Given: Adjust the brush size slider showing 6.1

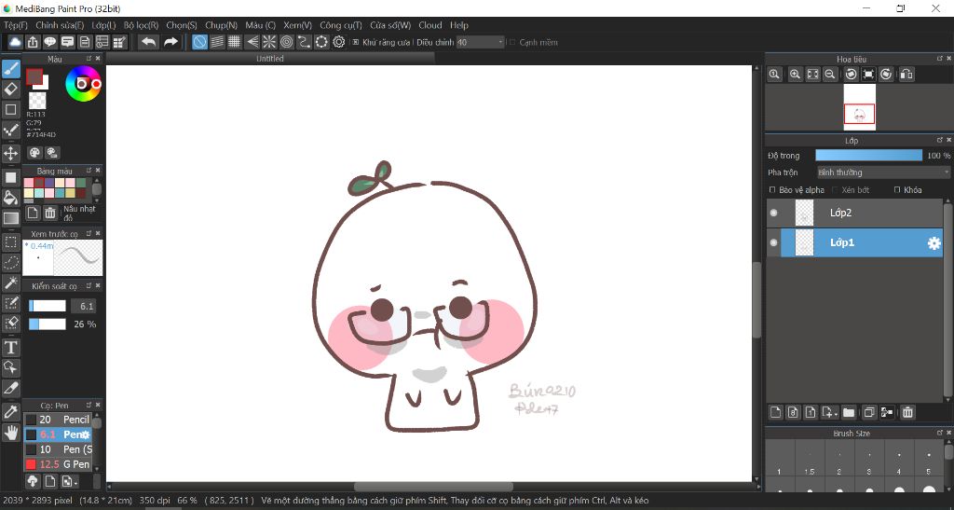Looking at the screenshot, I should [48, 306].
